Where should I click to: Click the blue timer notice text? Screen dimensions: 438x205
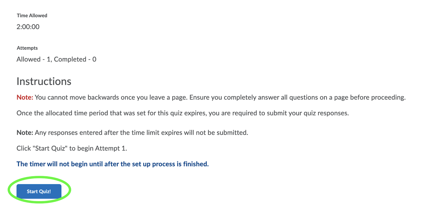click(x=113, y=164)
